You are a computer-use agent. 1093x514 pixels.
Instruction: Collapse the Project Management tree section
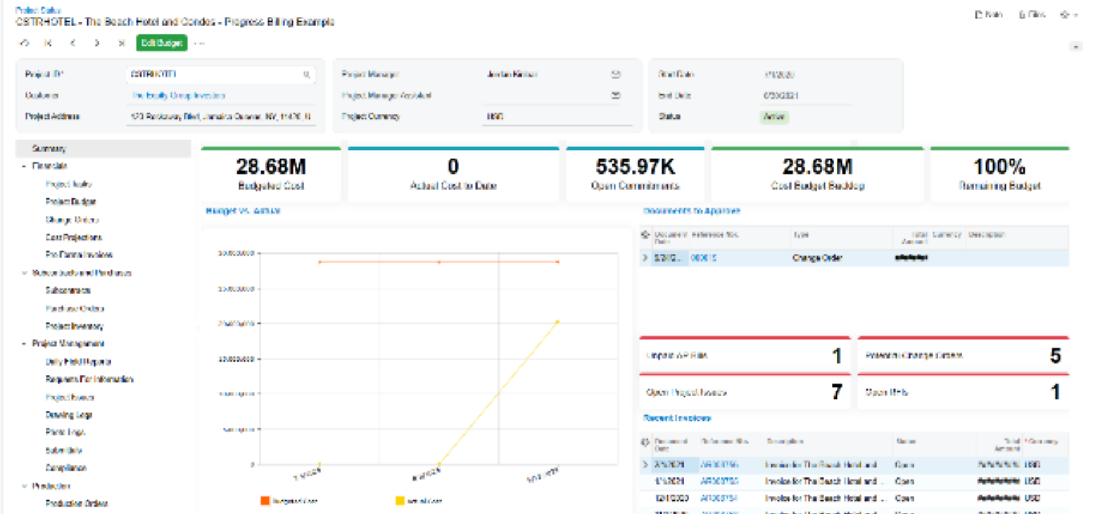point(24,344)
